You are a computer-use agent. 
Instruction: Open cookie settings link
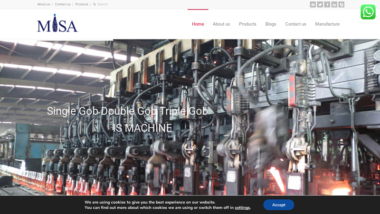click(x=242, y=208)
